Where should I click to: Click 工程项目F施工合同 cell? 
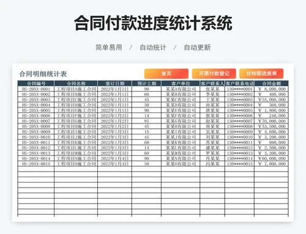click(x=76, y=115)
